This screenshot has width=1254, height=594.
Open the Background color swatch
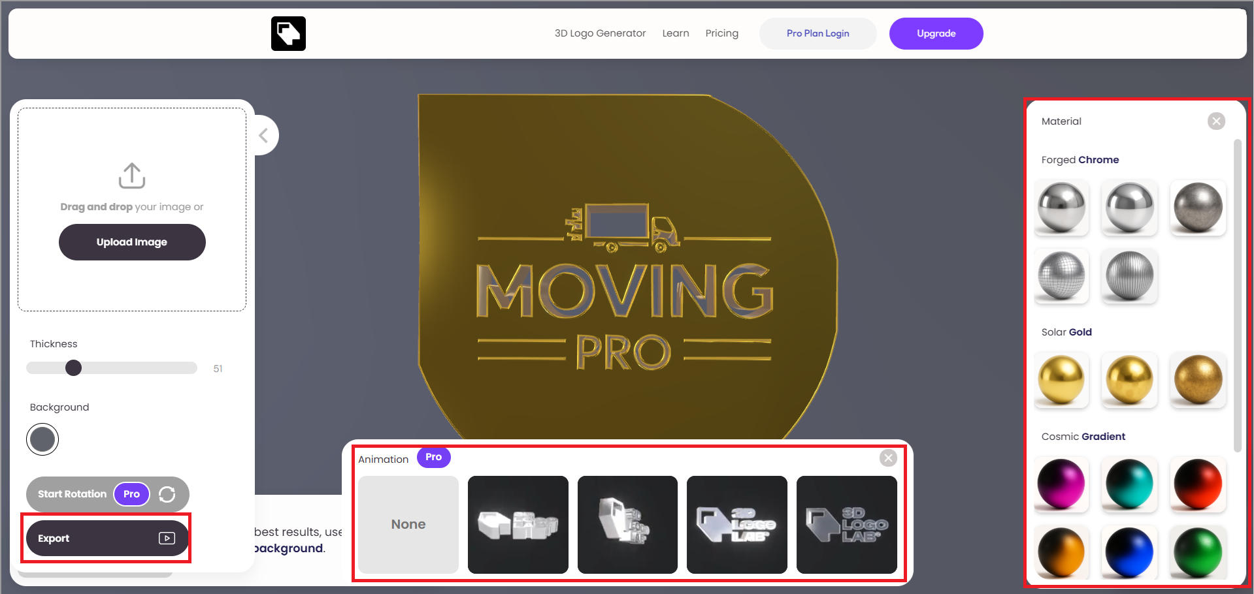(42, 439)
